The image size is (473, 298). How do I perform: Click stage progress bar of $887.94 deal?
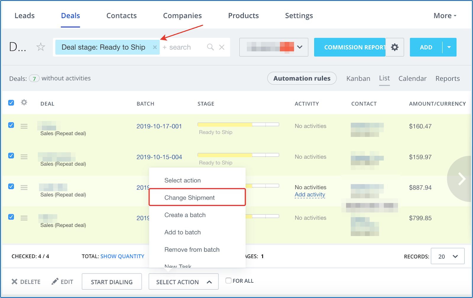click(263, 186)
